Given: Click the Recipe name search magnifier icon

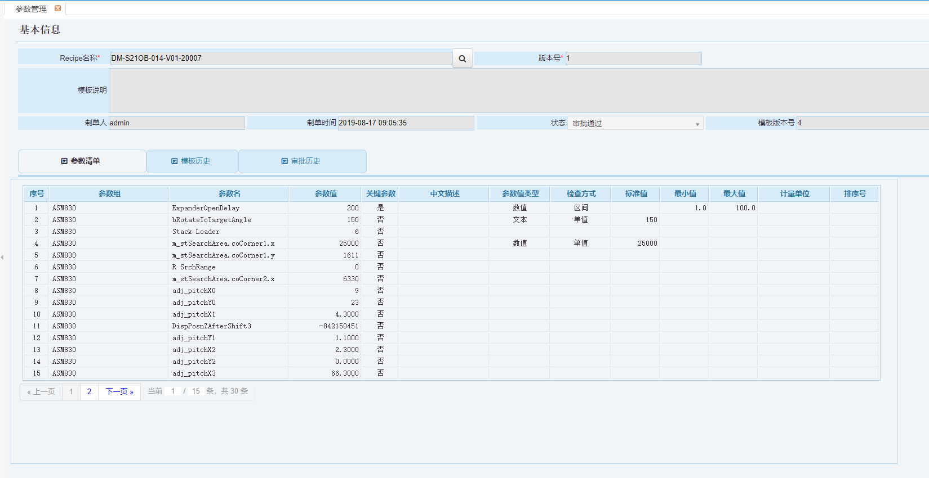Looking at the screenshot, I should pyautogui.click(x=462, y=58).
